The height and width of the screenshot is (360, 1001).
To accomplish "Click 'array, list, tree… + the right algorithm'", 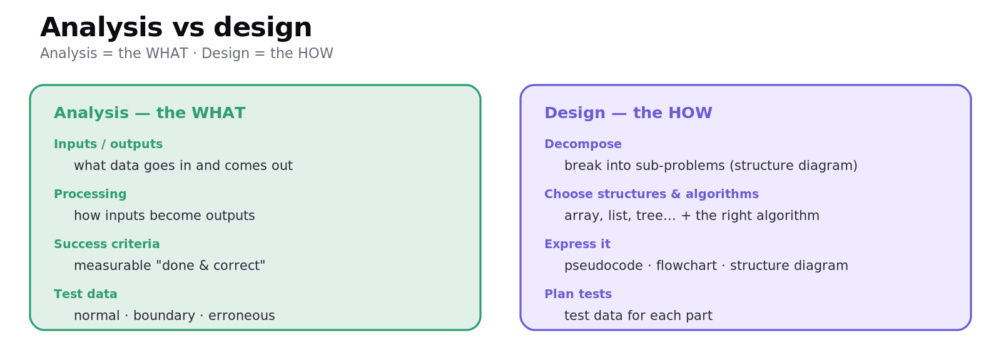I will pyautogui.click(x=692, y=216).
